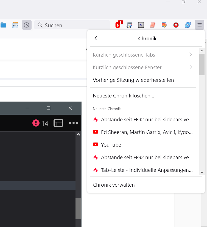Viewport: 207px width, 227px height.
Task: Open the round red Vivaldi-style icon
Action: click(176, 25)
